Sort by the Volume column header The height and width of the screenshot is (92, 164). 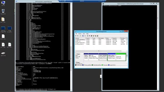click(x=80, y=38)
